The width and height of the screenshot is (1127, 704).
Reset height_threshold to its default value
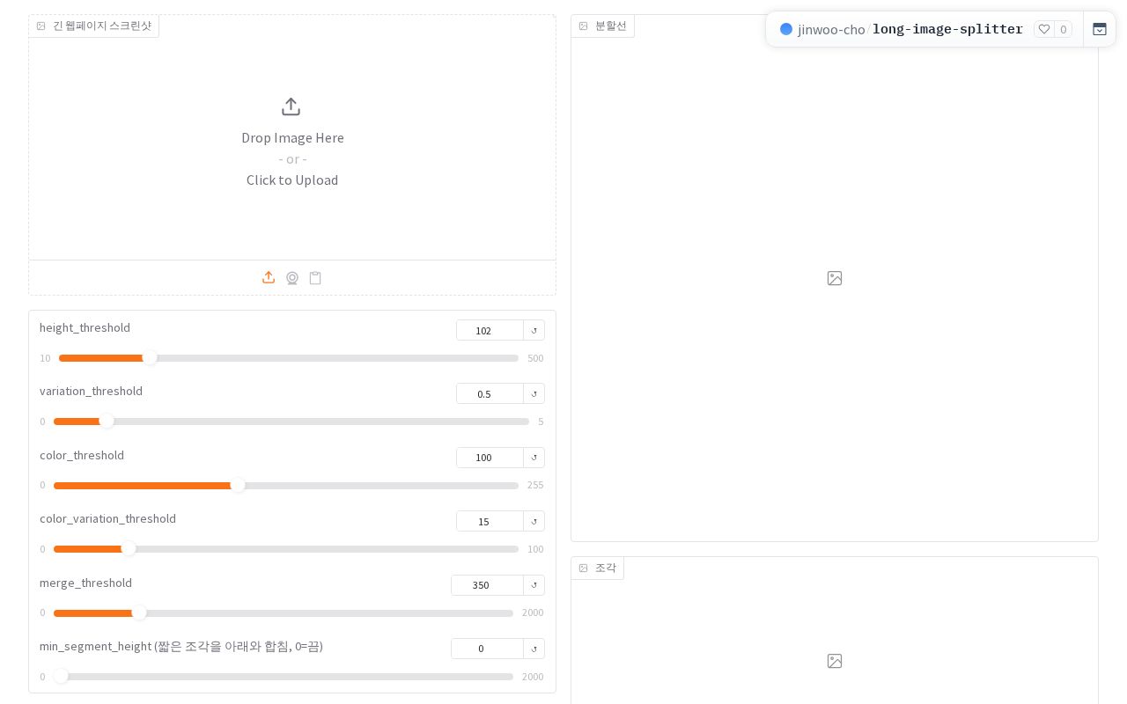pyautogui.click(x=534, y=330)
